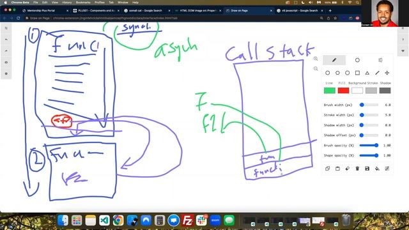Switch to PLUS01 - Components tab
Screen dimensions: 409x230
[96, 11]
